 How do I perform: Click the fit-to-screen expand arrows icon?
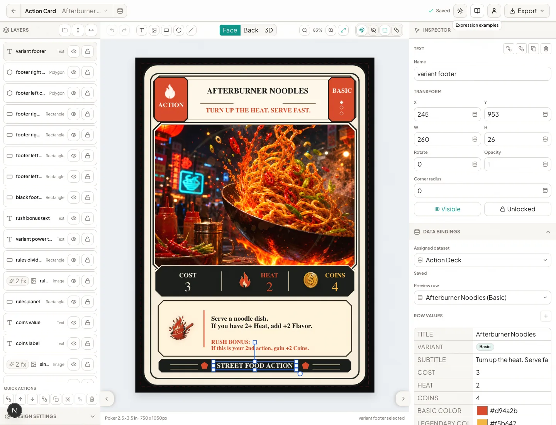click(x=343, y=30)
